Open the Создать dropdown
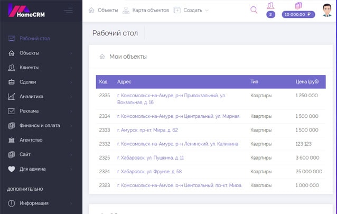337x214 pixels. (191, 10)
